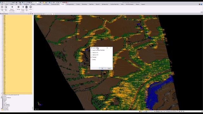Select the Default point cloud region
The width and height of the screenshot is (203, 114).
5,100
